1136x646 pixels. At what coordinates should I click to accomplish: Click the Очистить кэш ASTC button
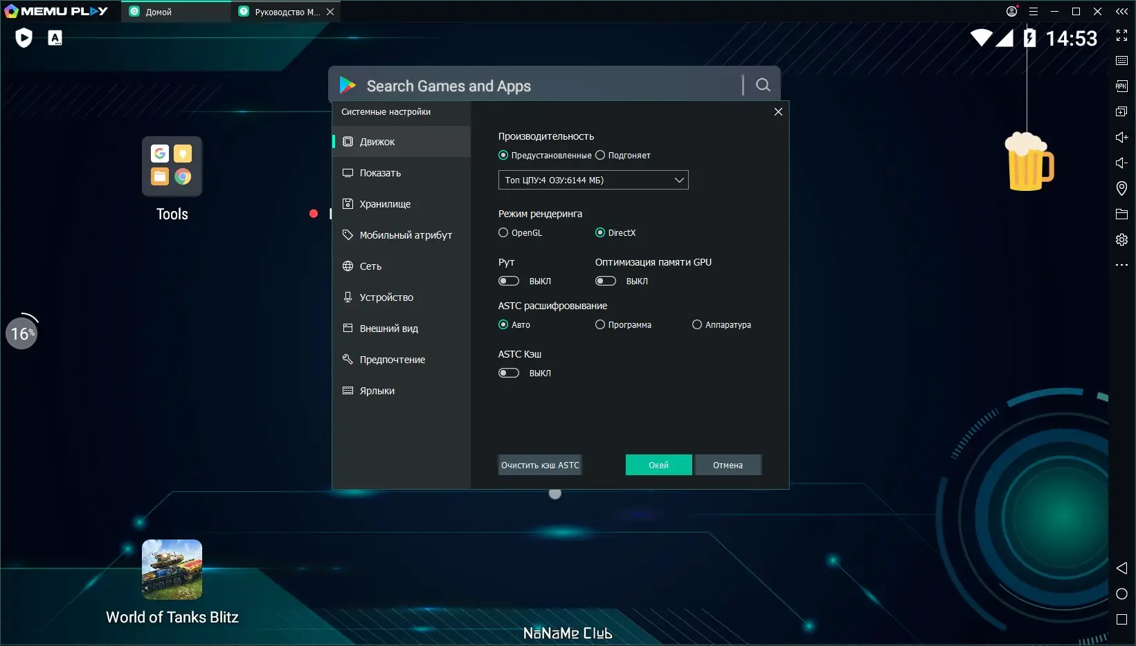(x=540, y=465)
